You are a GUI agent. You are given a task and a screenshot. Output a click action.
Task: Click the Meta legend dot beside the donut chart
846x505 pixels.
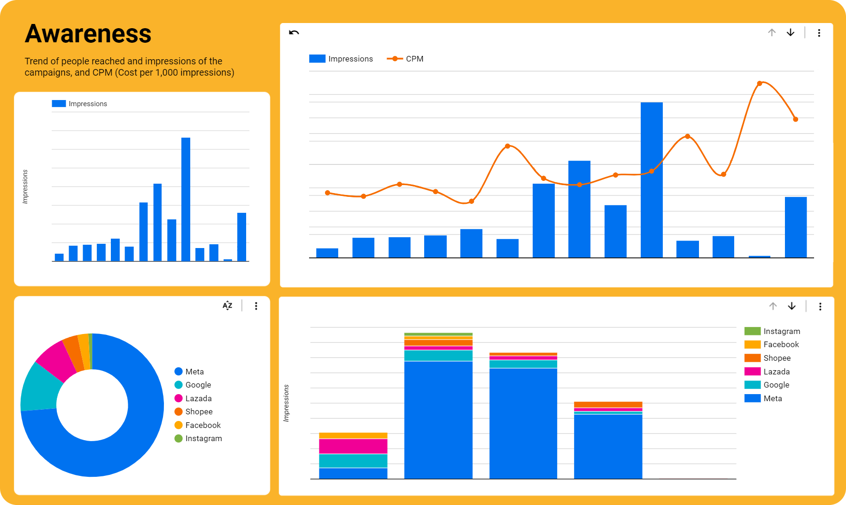tap(179, 372)
